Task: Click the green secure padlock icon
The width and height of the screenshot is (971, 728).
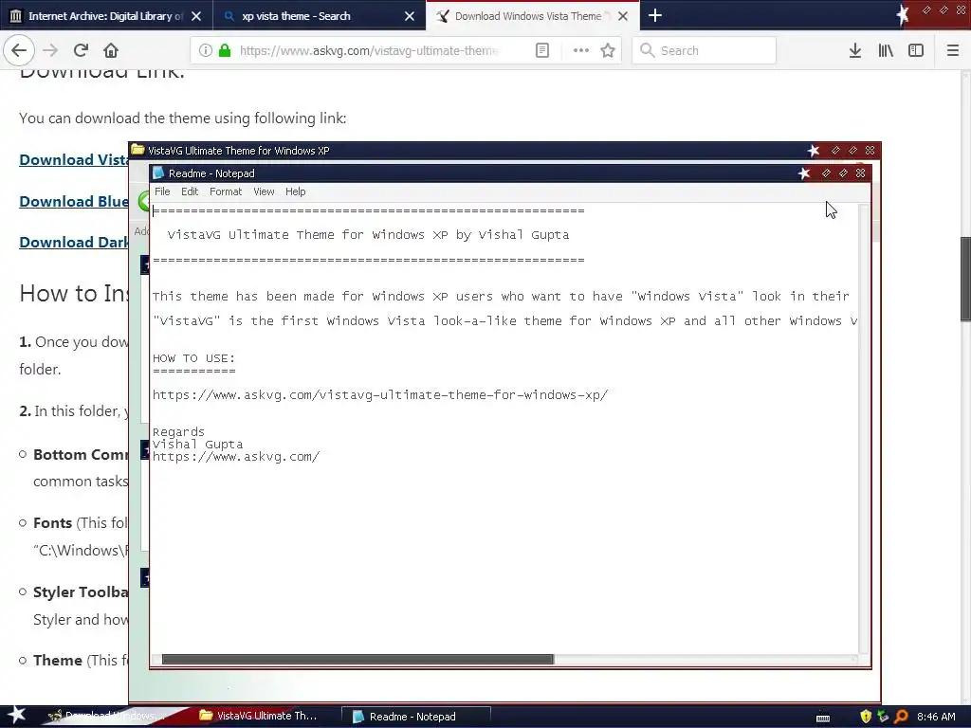Action: [225, 50]
